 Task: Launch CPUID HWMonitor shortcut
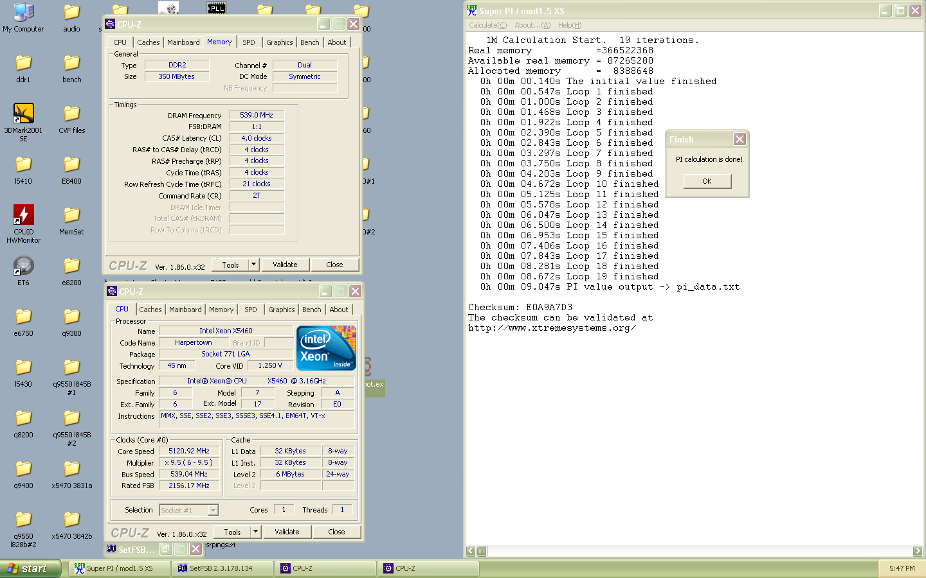pos(23,223)
